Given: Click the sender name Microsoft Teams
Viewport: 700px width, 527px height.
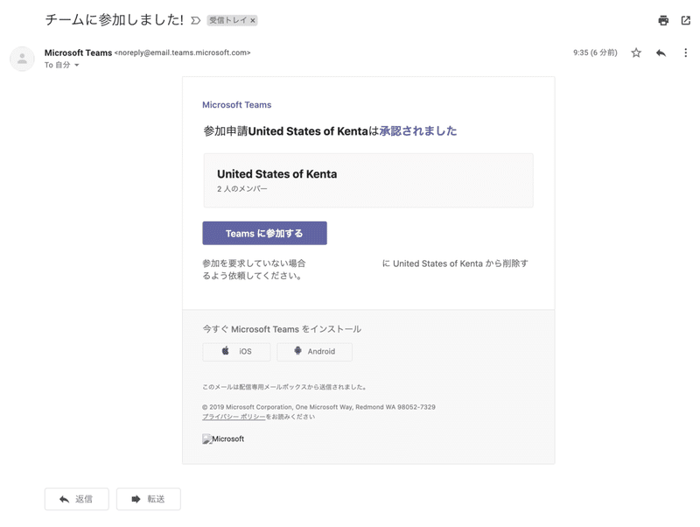Looking at the screenshot, I should [78, 53].
